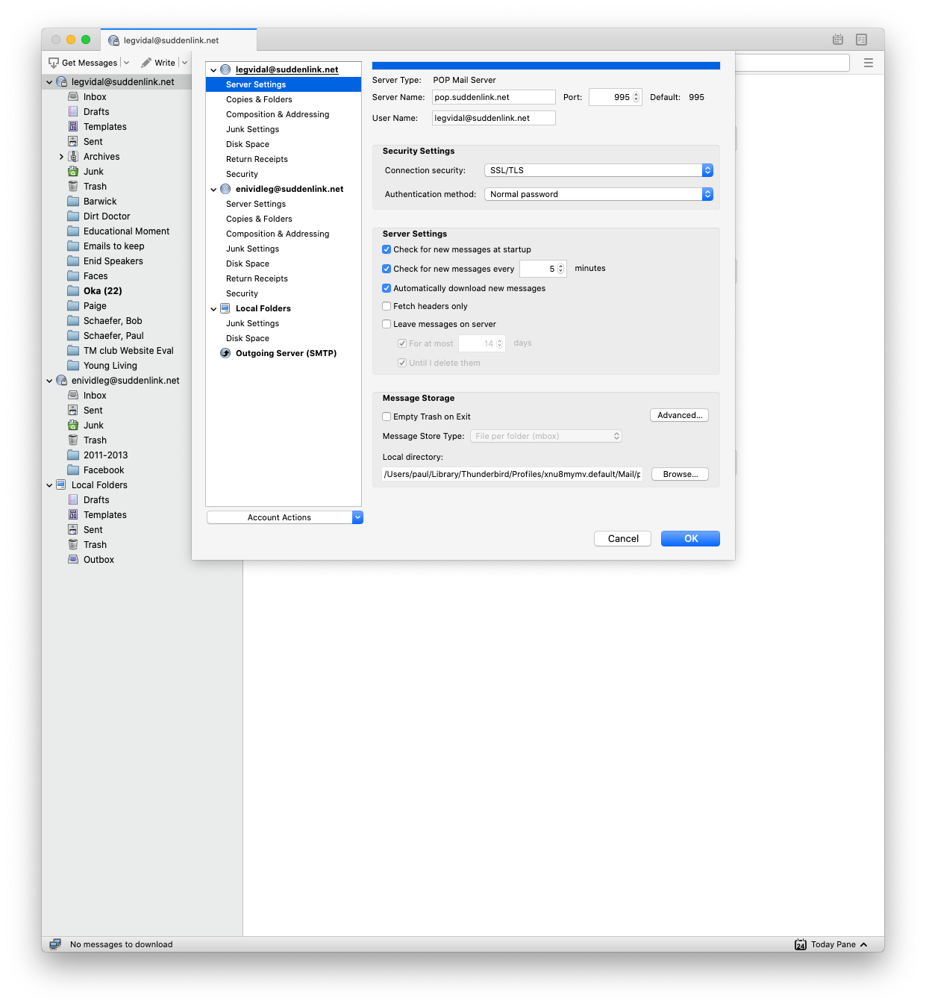Image resolution: width=926 pixels, height=1007 pixels.
Task: Toggle Check for new messages at startup
Action: click(x=387, y=249)
